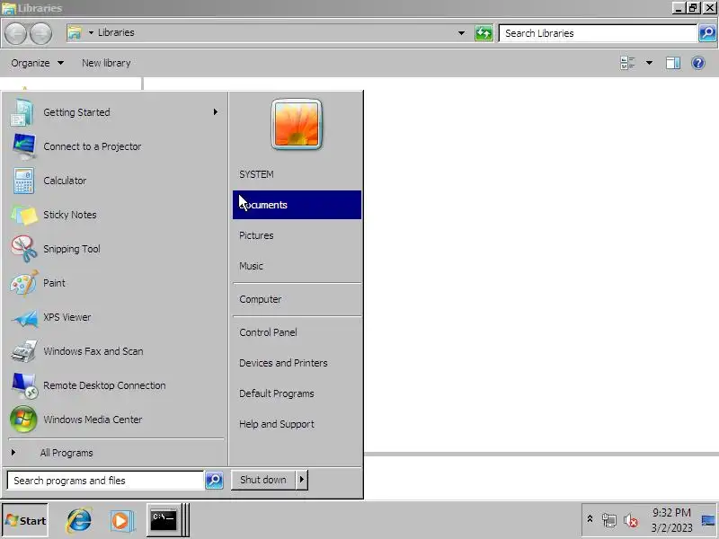Launch Paint
This screenshot has height=539, width=719.
tap(114, 283)
